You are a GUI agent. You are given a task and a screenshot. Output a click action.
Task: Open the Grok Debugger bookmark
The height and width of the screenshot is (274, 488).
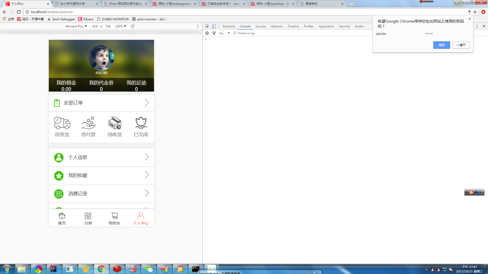coord(61,19)
